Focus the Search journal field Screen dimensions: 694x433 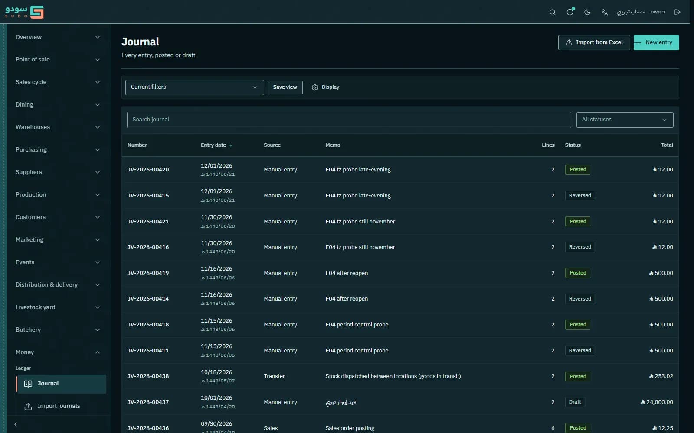[349, 120]
